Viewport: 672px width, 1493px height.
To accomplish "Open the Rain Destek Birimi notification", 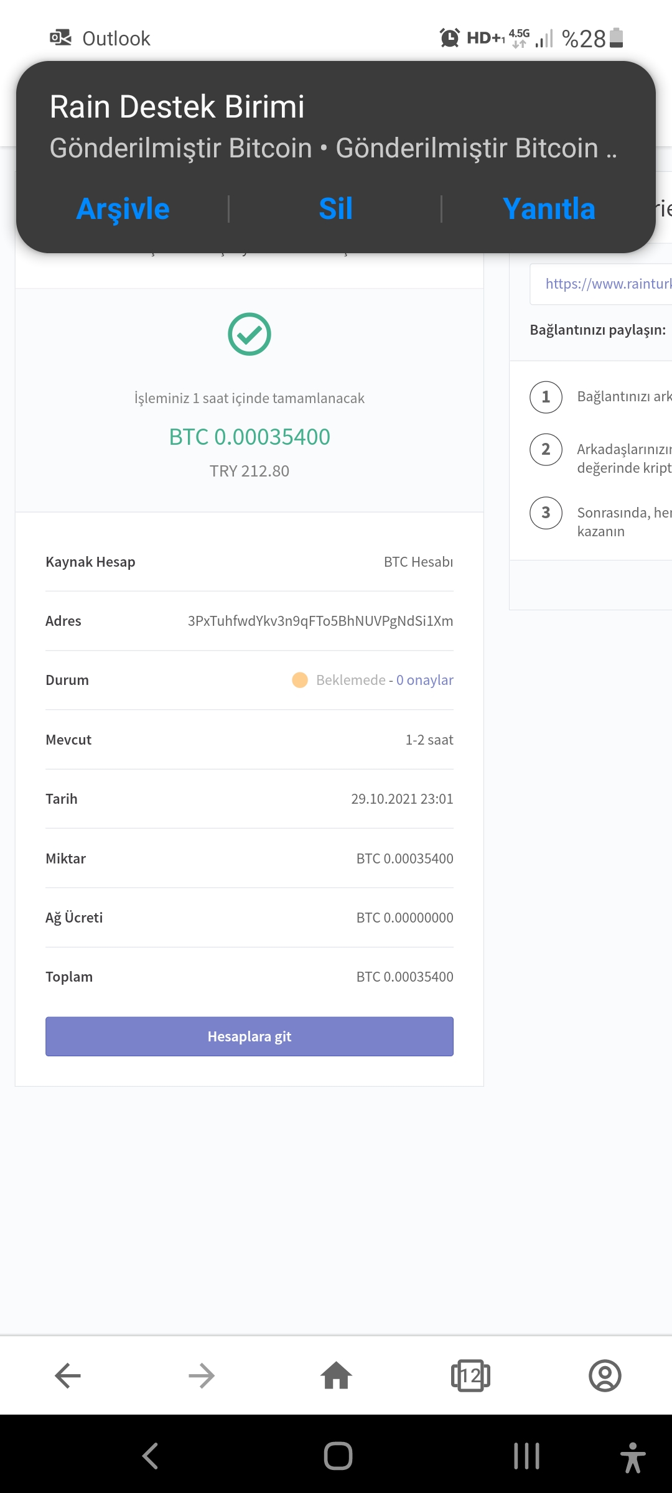I will (336, 128).
